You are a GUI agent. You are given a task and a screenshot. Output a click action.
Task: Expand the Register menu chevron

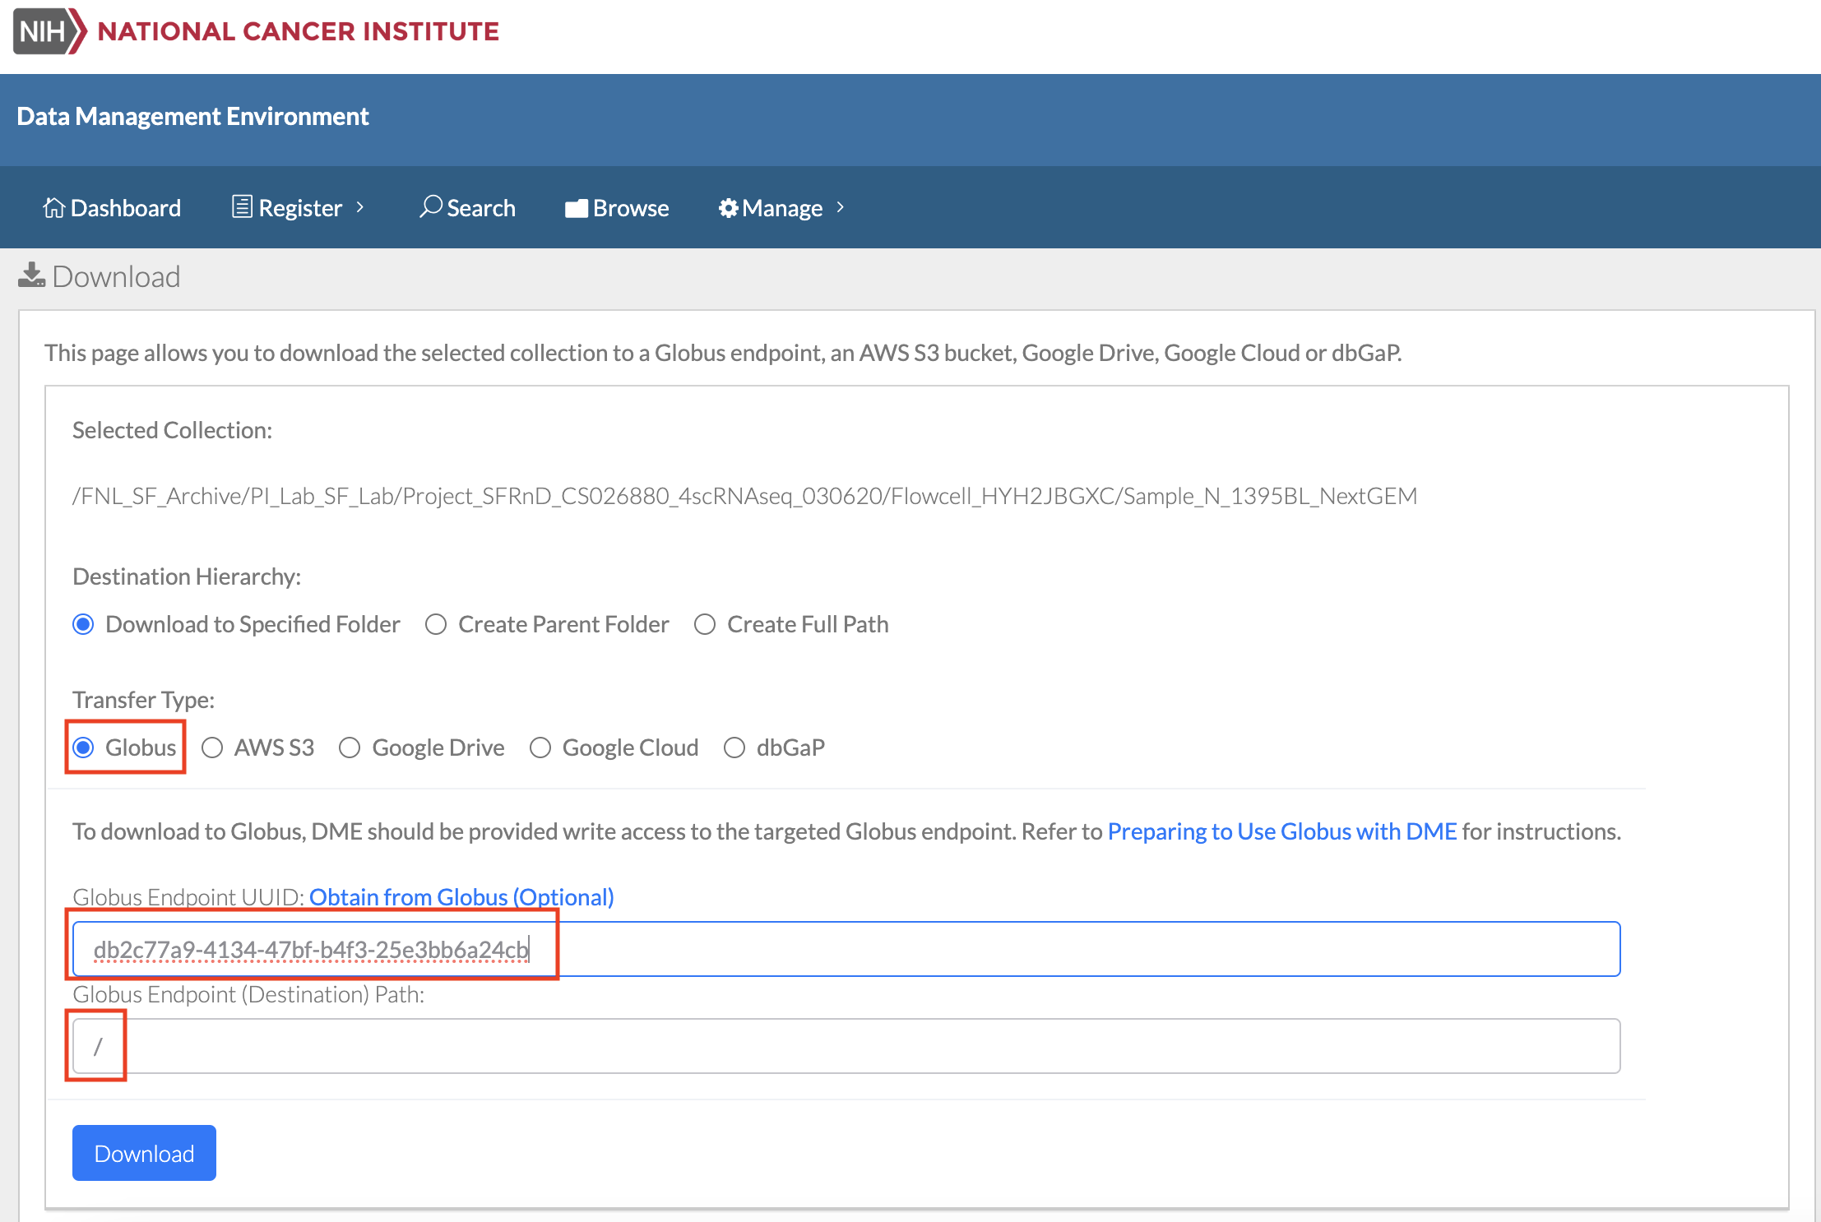(360, 207)
